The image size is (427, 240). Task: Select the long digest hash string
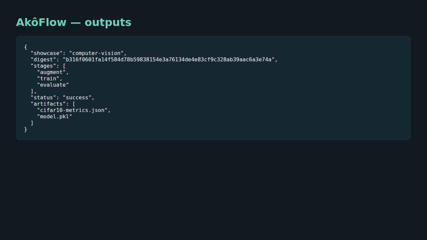tap(168, 60)
